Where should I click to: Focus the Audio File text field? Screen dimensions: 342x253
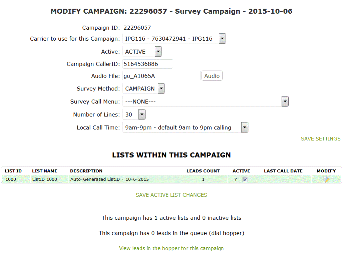point(161,76)
